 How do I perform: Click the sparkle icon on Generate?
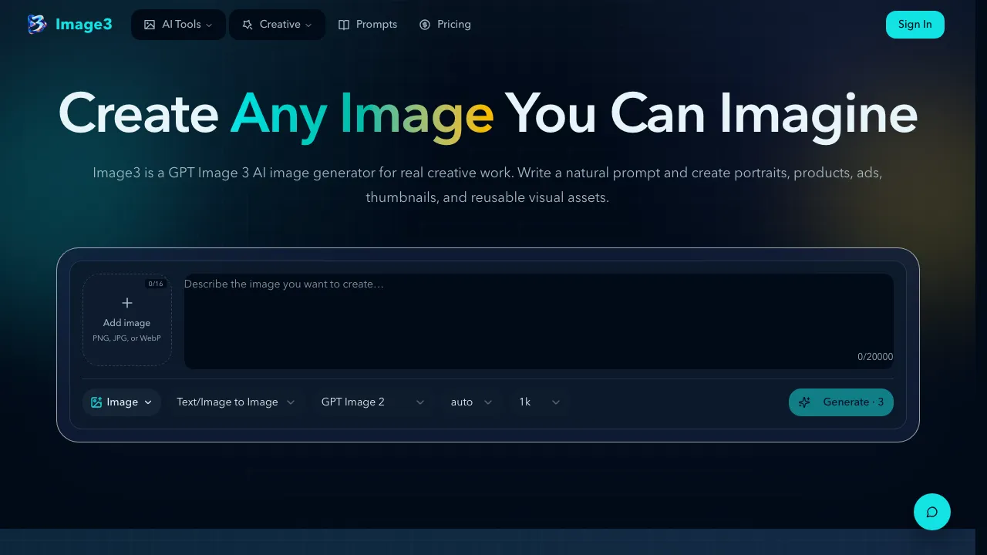click(x=804, y=402)
